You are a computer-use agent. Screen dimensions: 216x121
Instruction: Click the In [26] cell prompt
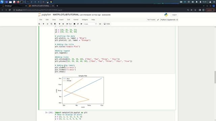[49, 113]
